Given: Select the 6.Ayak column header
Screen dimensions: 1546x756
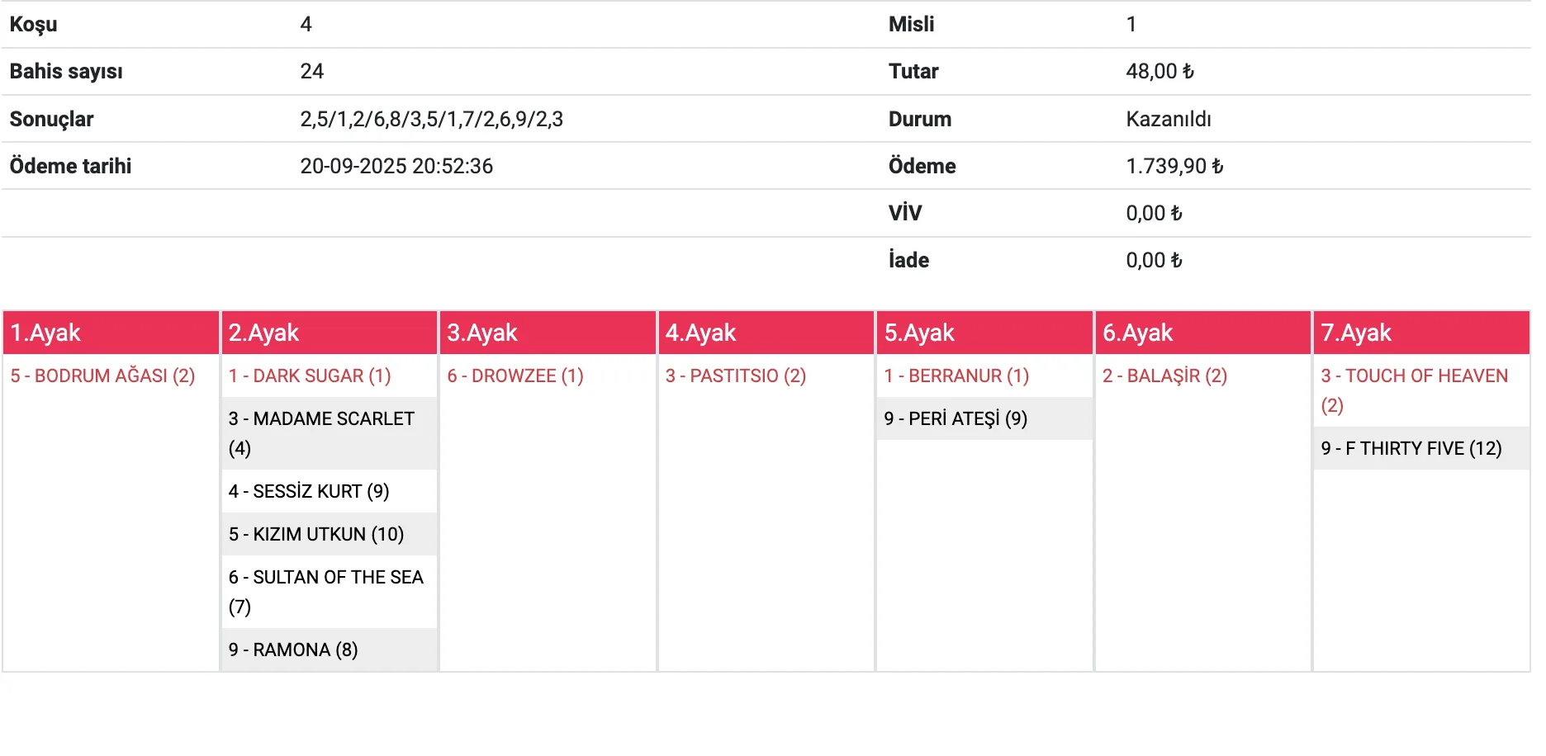Looking at the screenshot, I should (1202, 333).
